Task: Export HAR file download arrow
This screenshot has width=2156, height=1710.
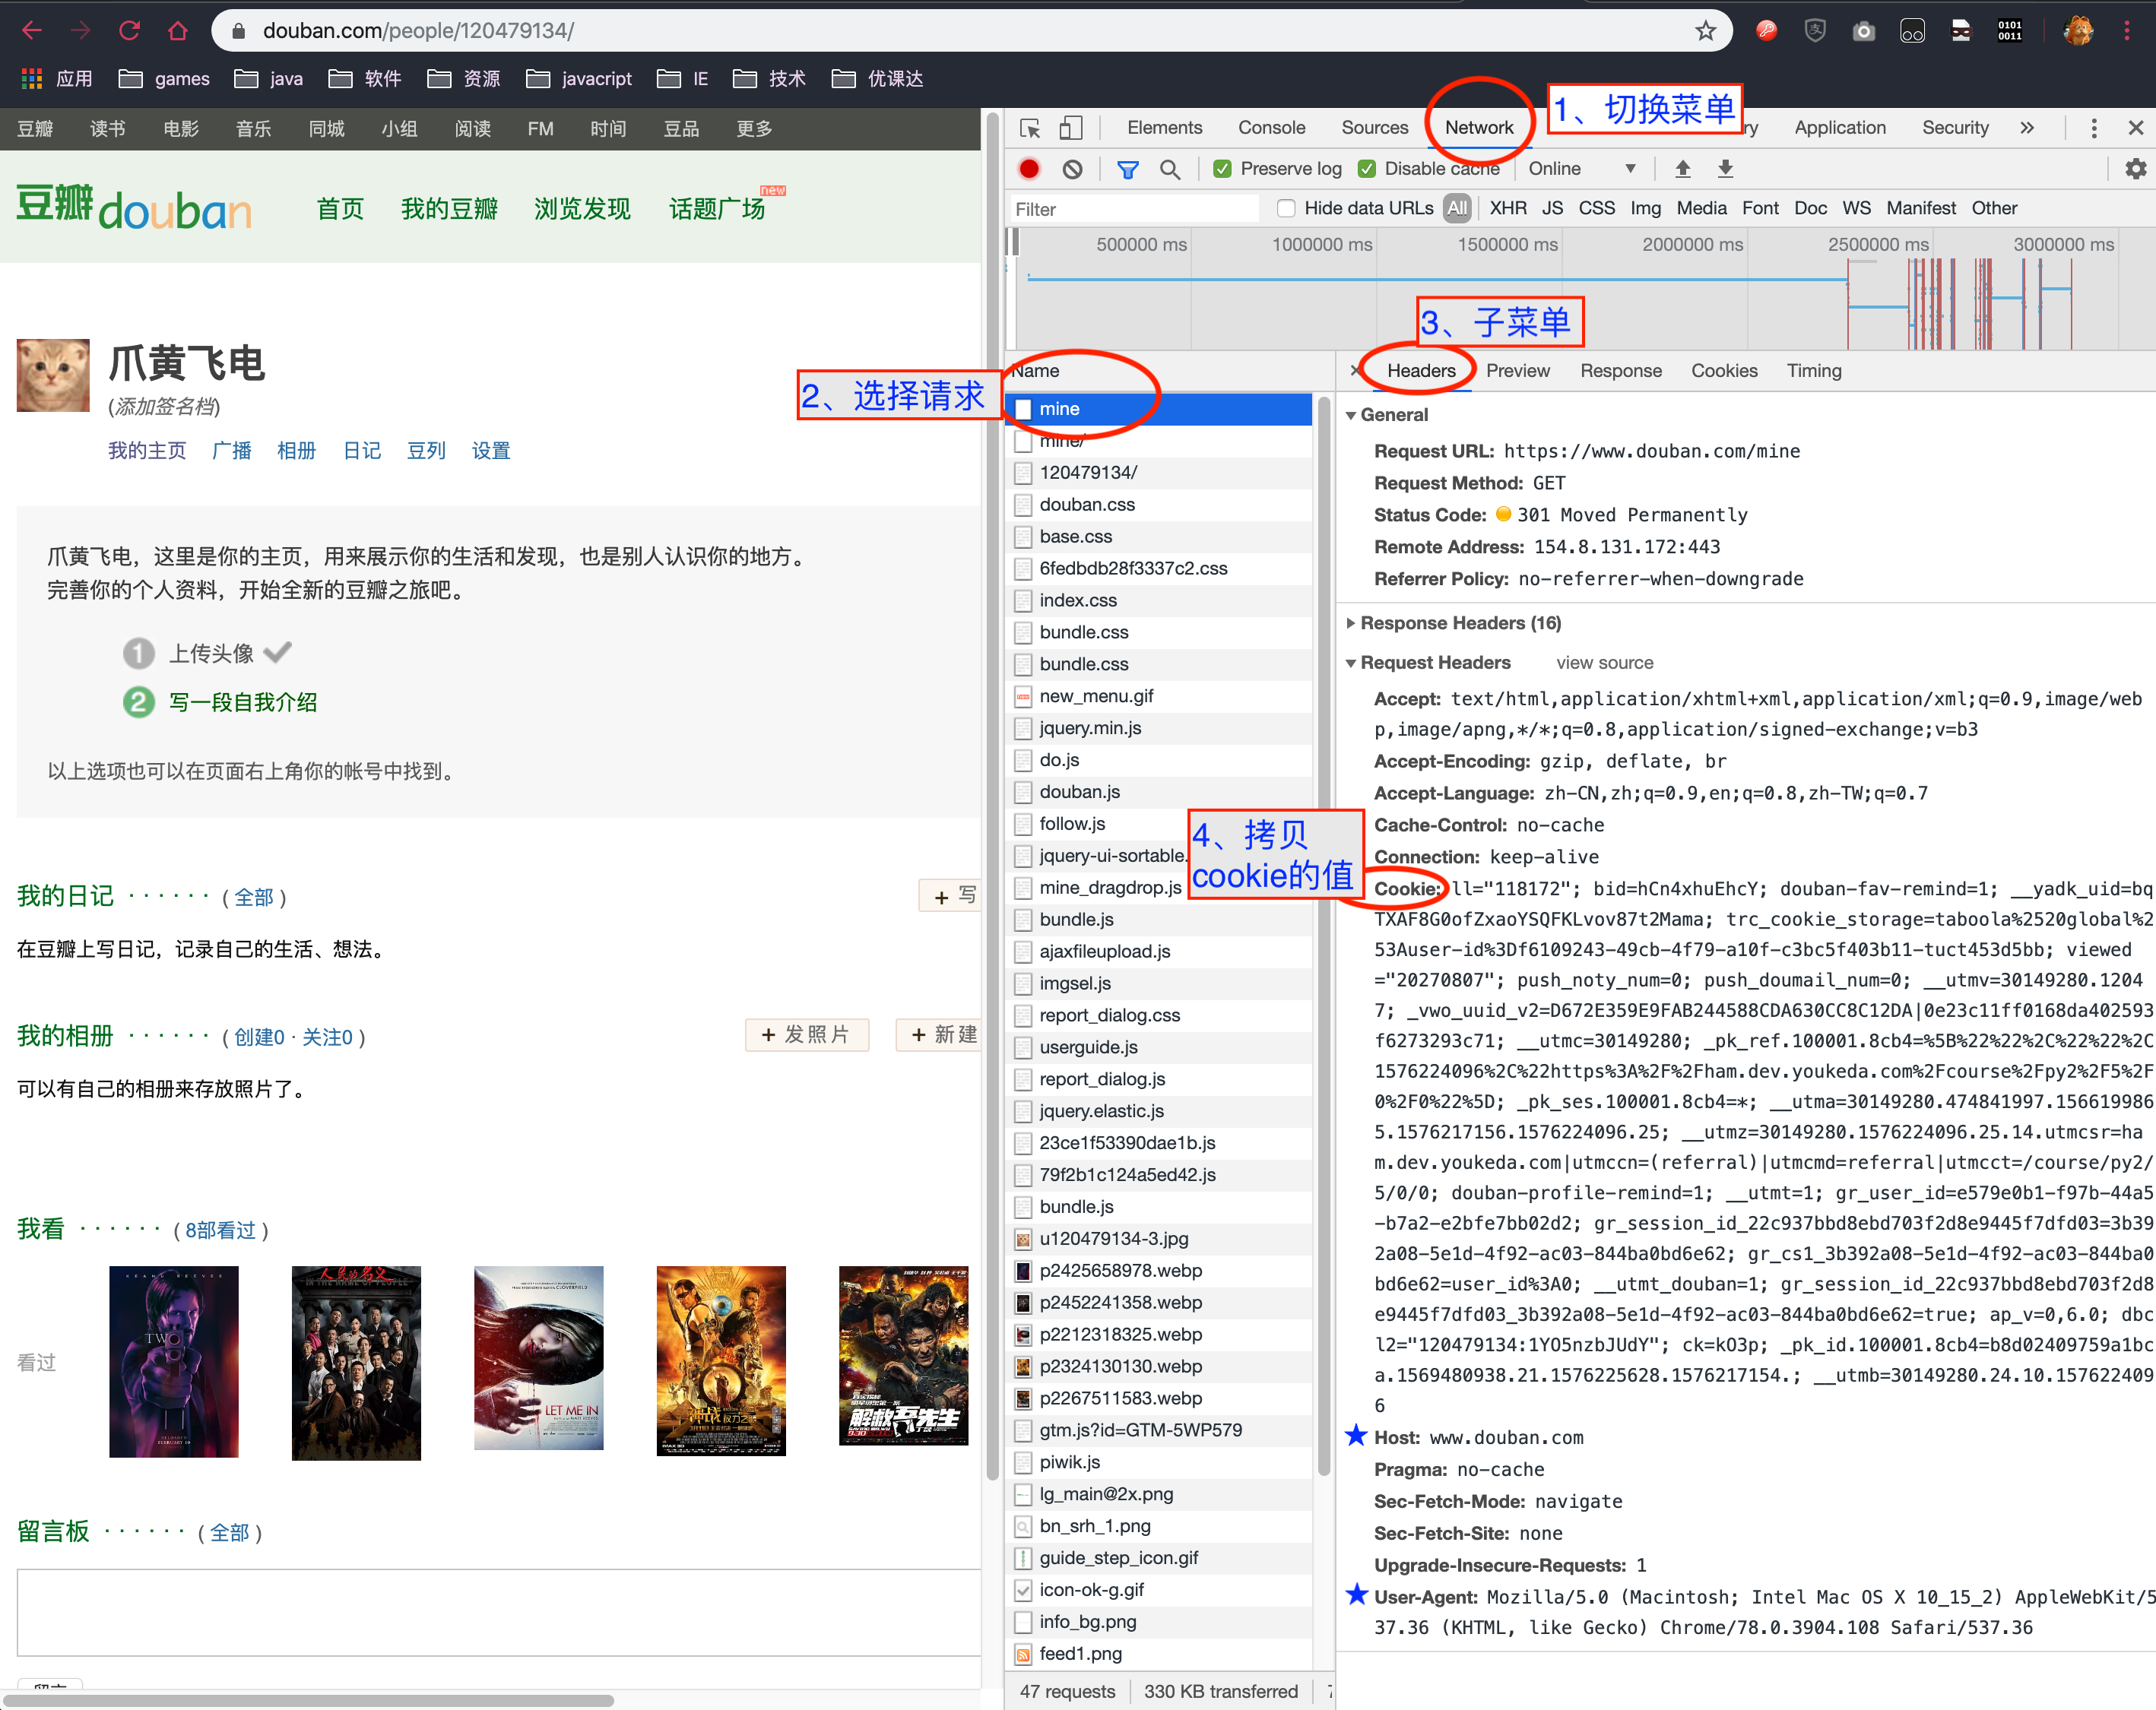Action: 1725,169
